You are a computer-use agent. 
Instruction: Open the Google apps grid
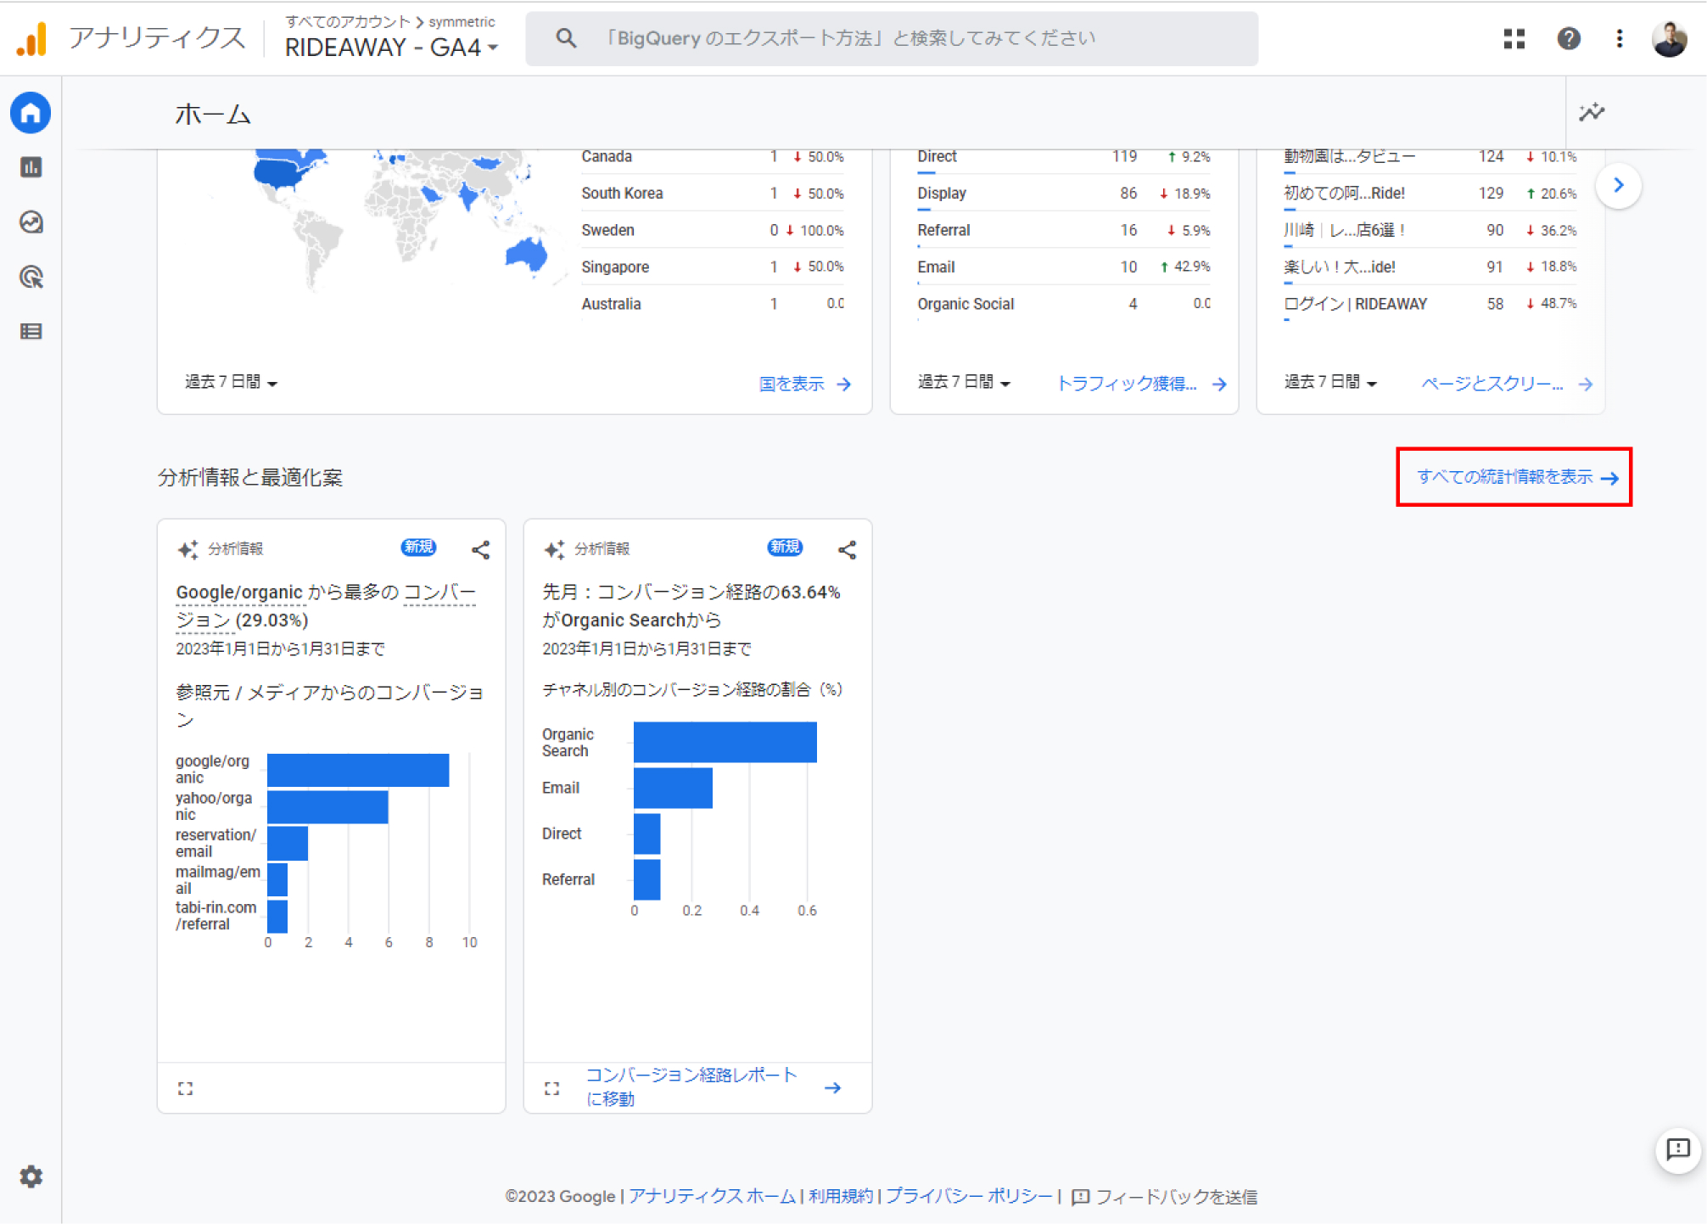1514,38
